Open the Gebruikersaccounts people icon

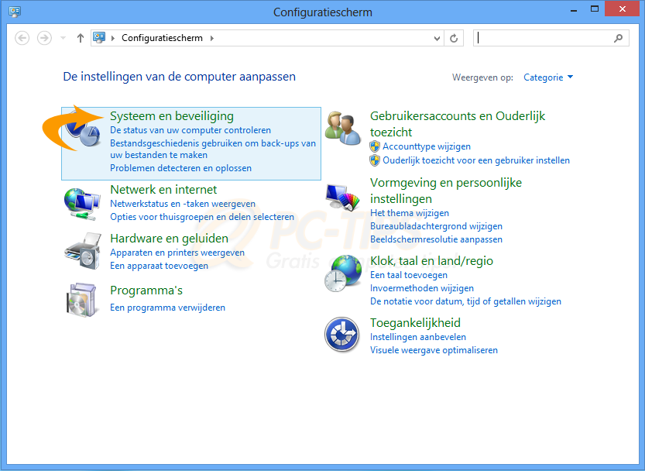tap(343, 128)
